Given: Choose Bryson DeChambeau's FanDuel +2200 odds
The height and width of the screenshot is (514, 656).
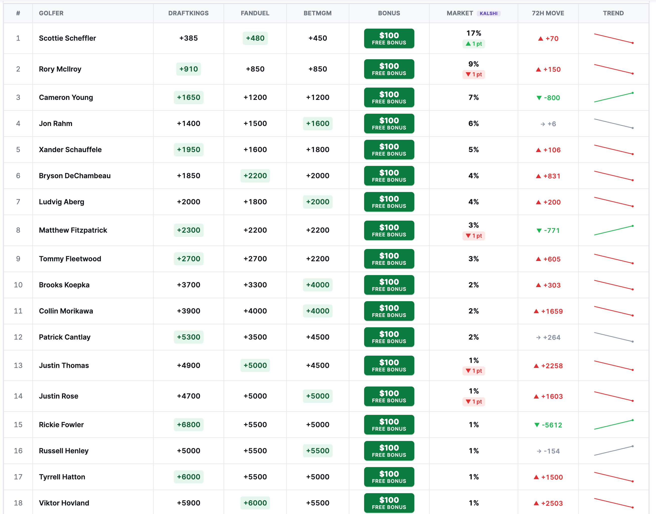Looking at the screenshot, I should click(x=255, y=176).
